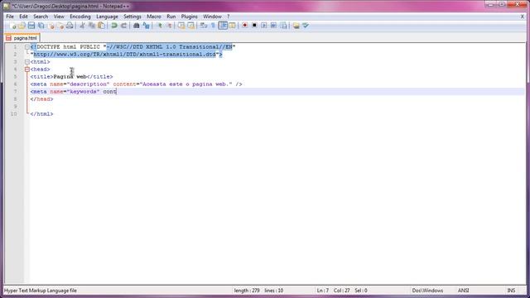Click the meta description line text
The width and height of the screenshot is (530, 298).
tap(136, 84)
